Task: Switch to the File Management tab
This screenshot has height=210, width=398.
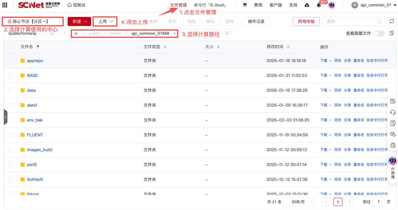Action: [178, 5]
